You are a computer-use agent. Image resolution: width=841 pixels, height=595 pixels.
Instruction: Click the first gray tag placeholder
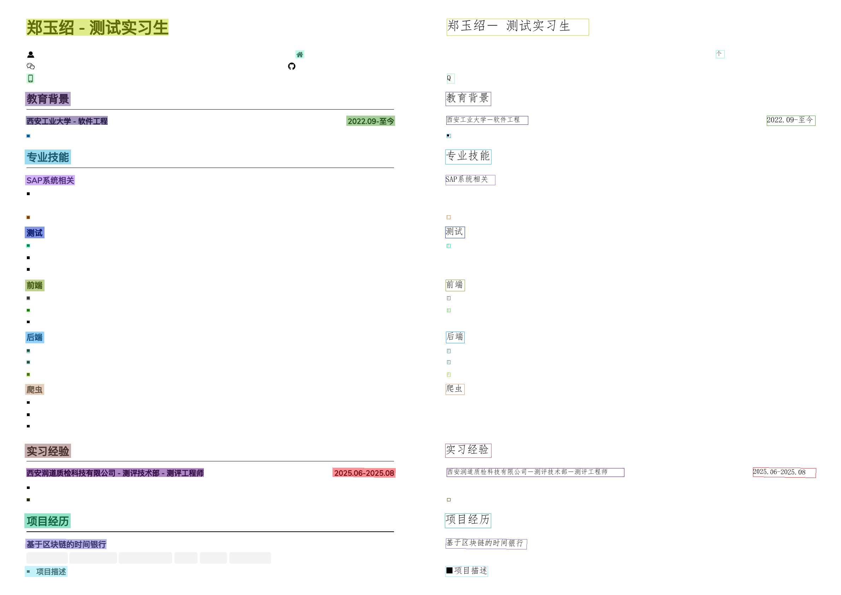tap(47, 558)
